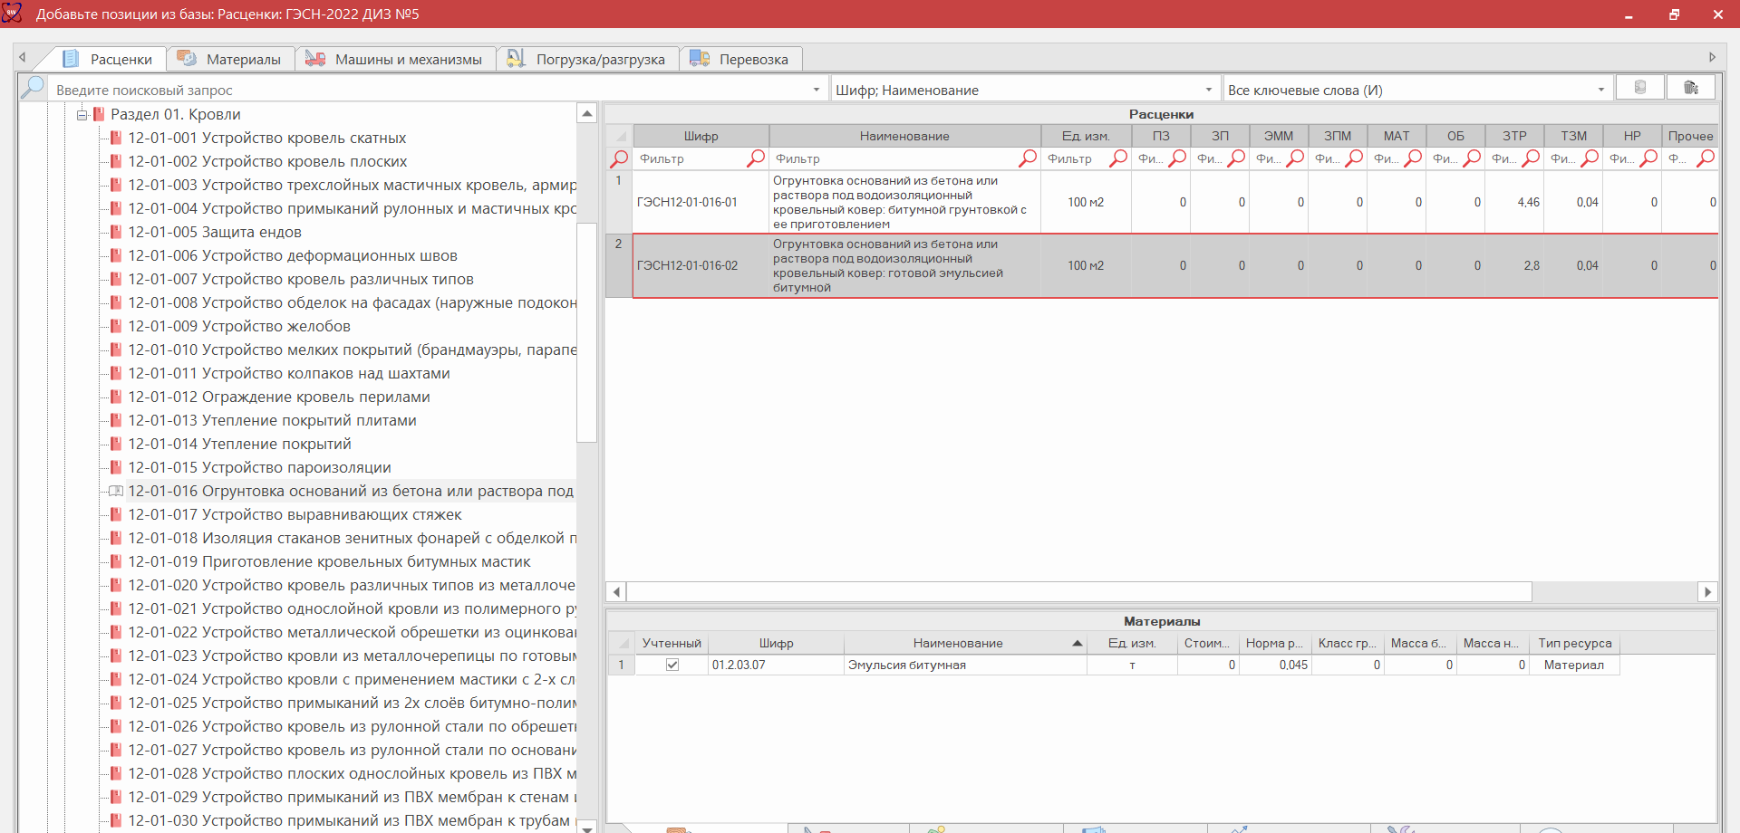The height and width of the screenshot is (833, 1740).
Task: Select 12-01-017 Устройство выравнивающих стяжек
Action: point(295,514)
